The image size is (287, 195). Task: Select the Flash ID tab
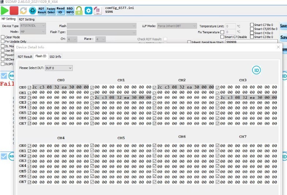tap(41, 56)
